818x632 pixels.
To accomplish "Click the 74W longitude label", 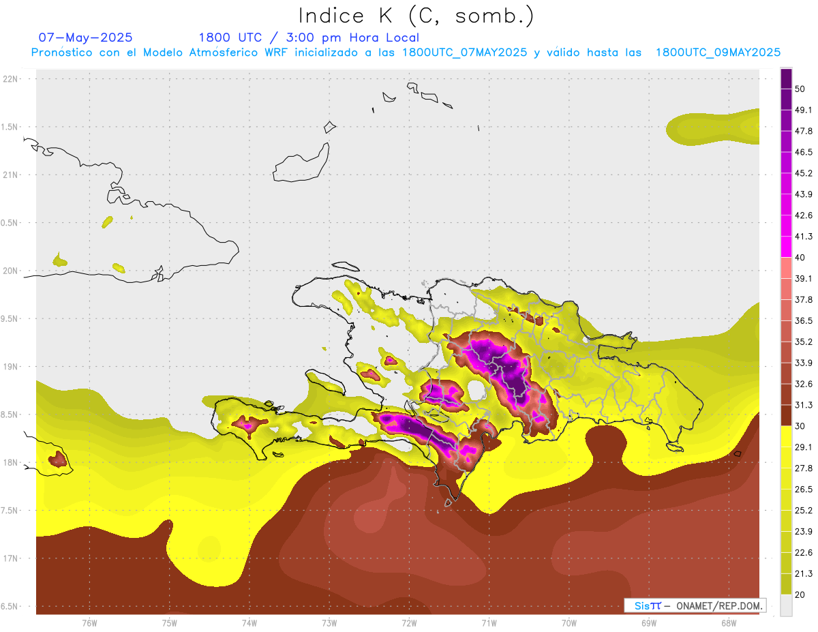I will click(249, 622).
